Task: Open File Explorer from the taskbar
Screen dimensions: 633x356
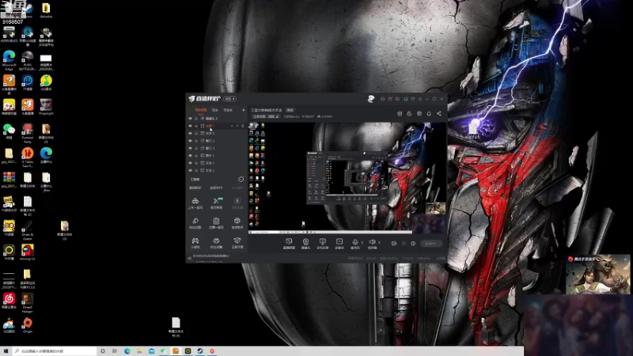Action: point(139,351)
